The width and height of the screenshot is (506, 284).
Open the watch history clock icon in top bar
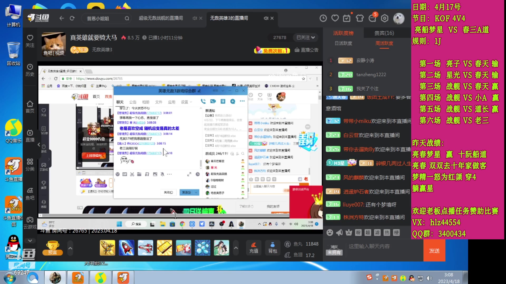(x=323, y=18)
